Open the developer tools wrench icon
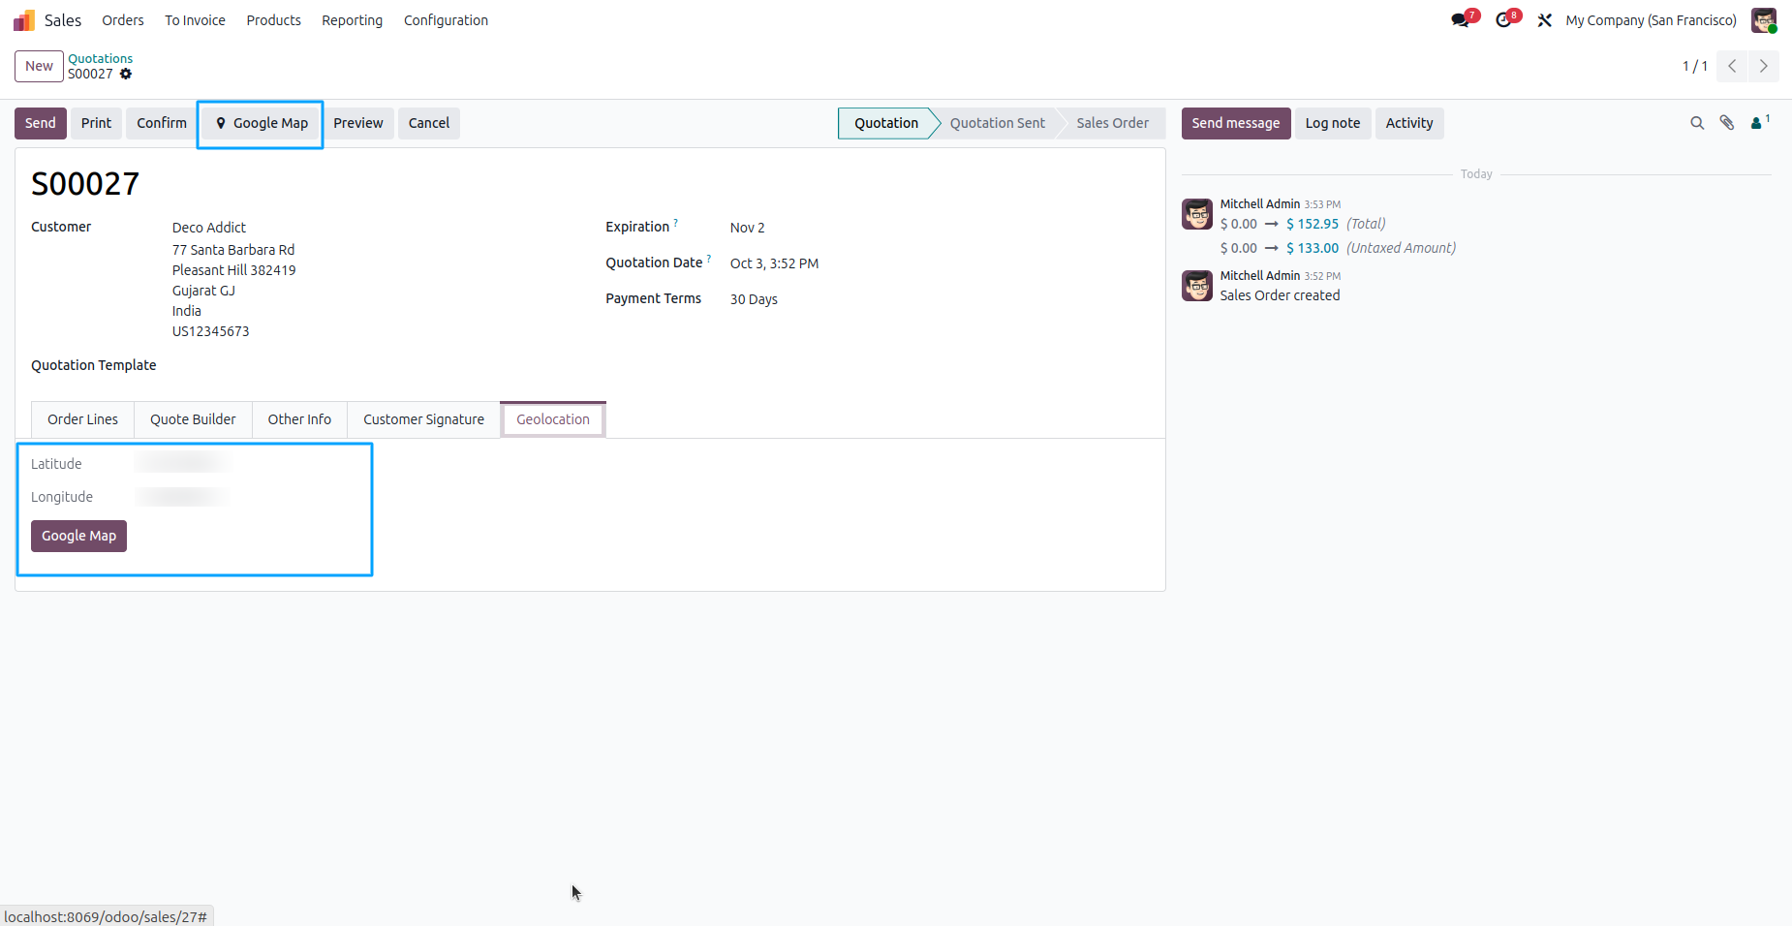Viewport: 1792px width, 926px height. click(1545, 20)
